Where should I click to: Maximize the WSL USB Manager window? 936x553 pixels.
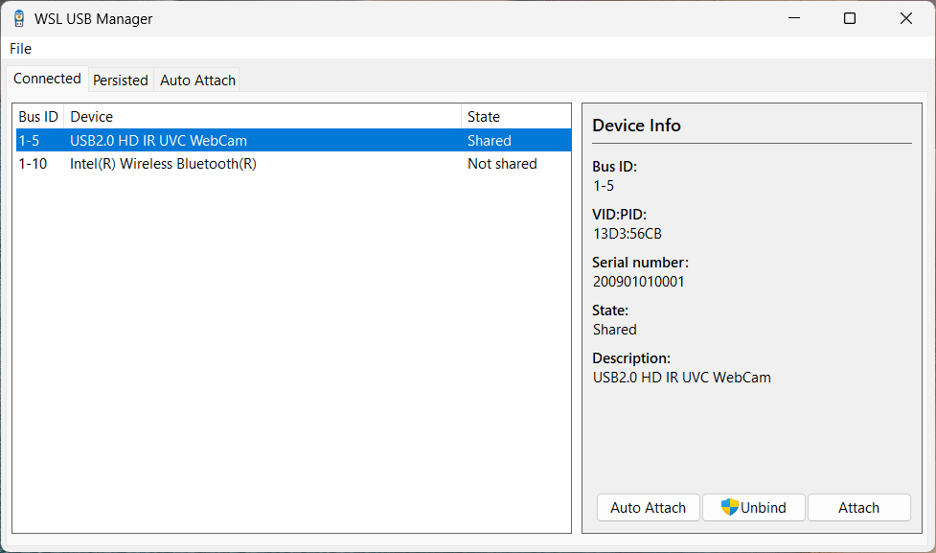click(x=849, y=18)
